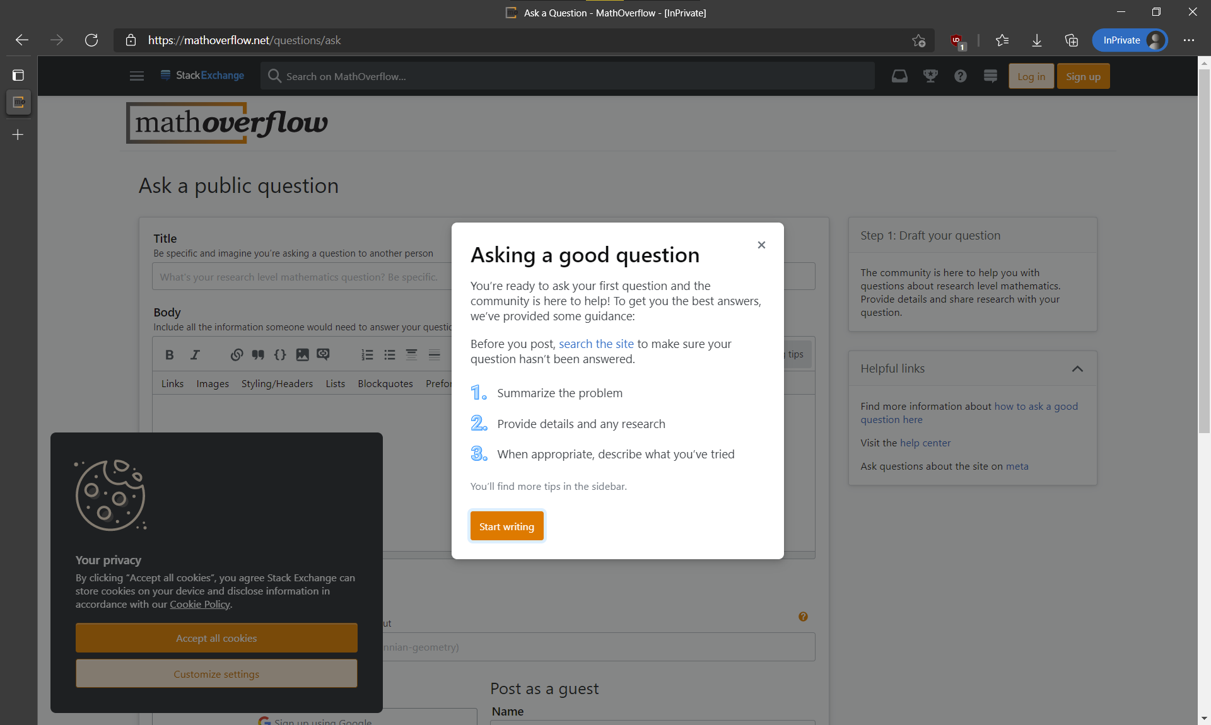Click the Unordered List icon
Viewport: 1211px width, 725px height.
pos(389,354)
